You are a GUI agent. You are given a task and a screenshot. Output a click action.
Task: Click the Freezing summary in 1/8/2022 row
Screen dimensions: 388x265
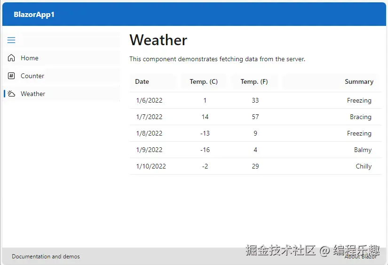[359, 134]
